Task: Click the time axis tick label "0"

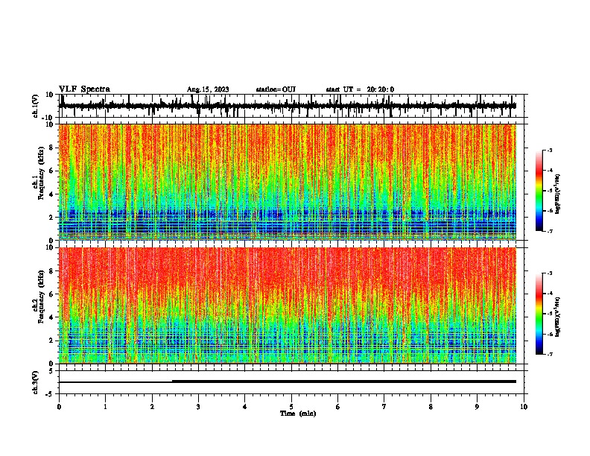Action: (x=59, y=407)
